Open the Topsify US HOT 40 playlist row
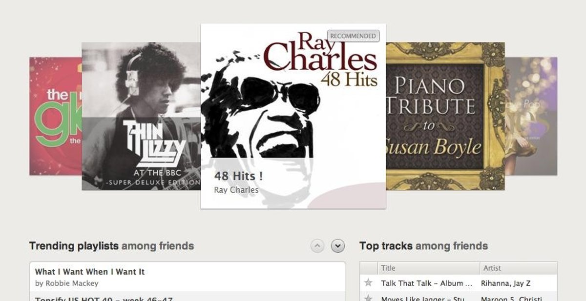 tap(187, 297)
